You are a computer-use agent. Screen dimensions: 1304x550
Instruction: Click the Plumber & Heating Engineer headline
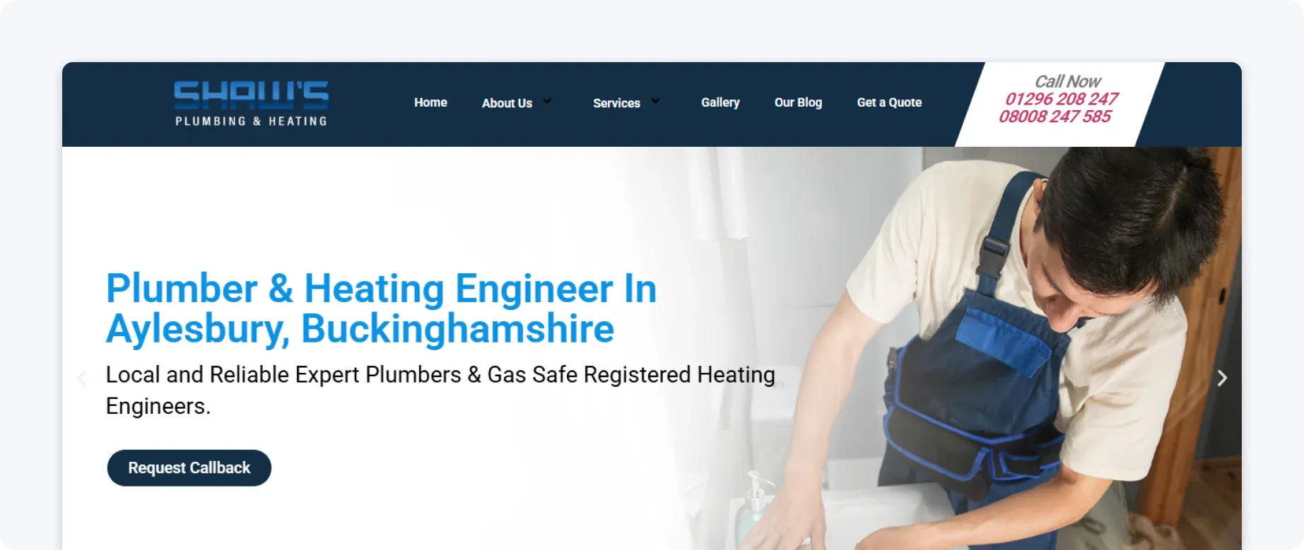tap(382, 309)
